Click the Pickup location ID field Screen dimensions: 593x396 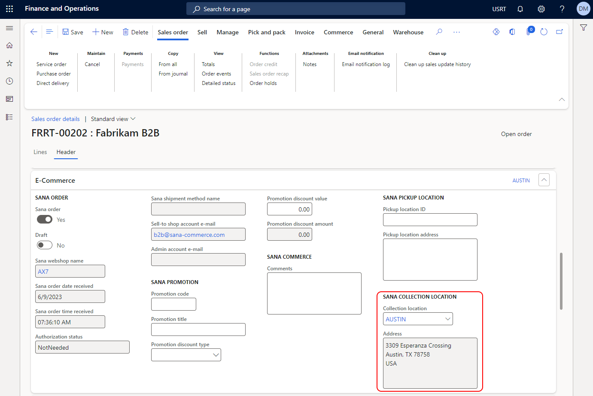pos(430,220)
